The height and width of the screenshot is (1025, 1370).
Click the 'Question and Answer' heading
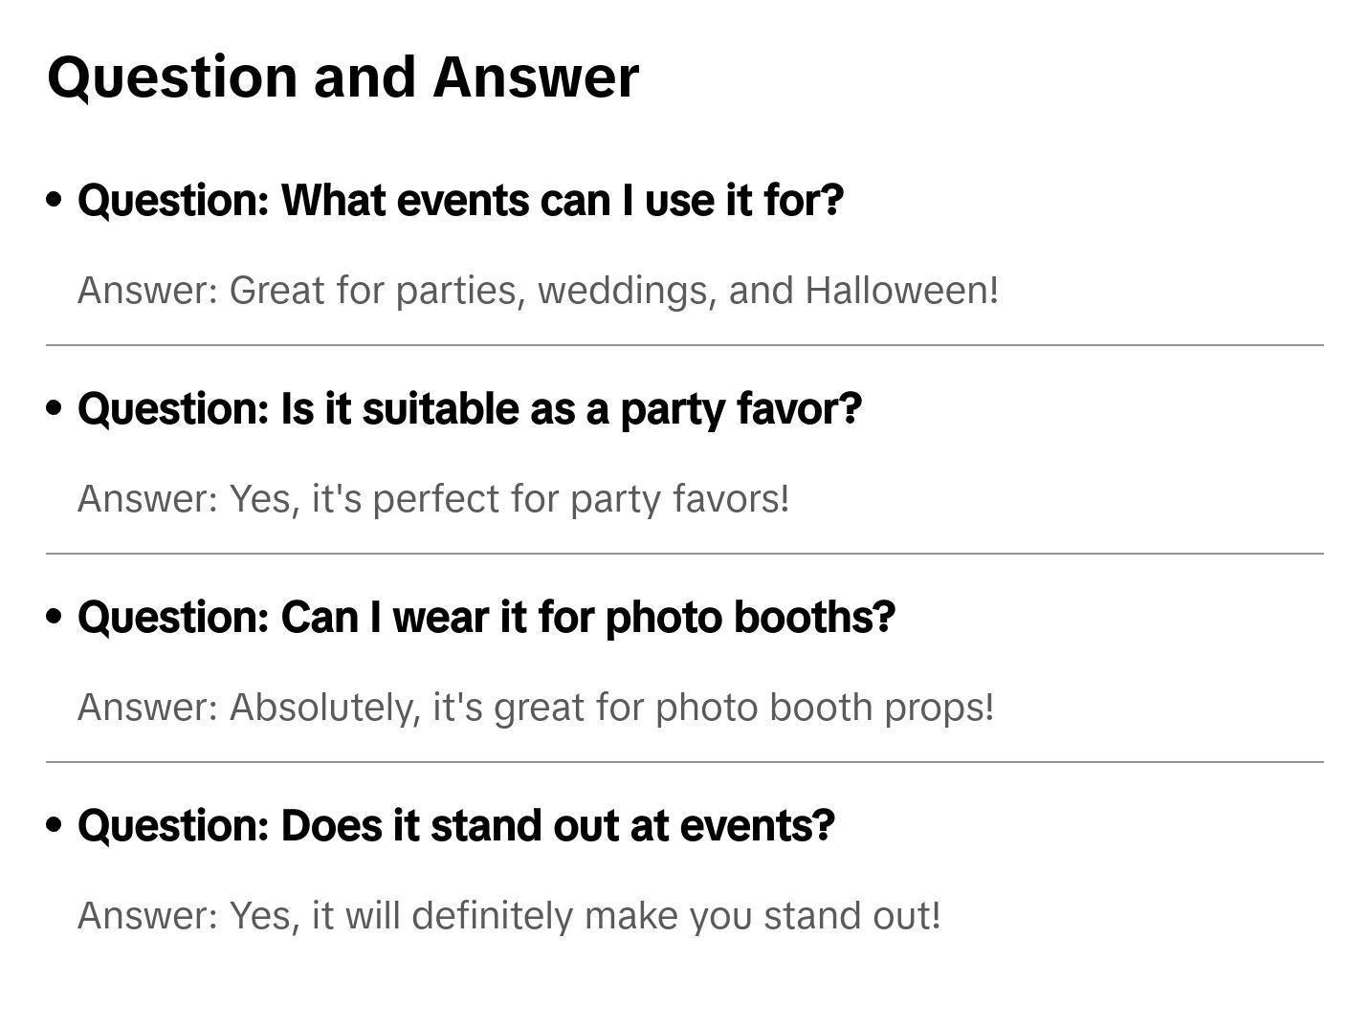coord(342,76)
